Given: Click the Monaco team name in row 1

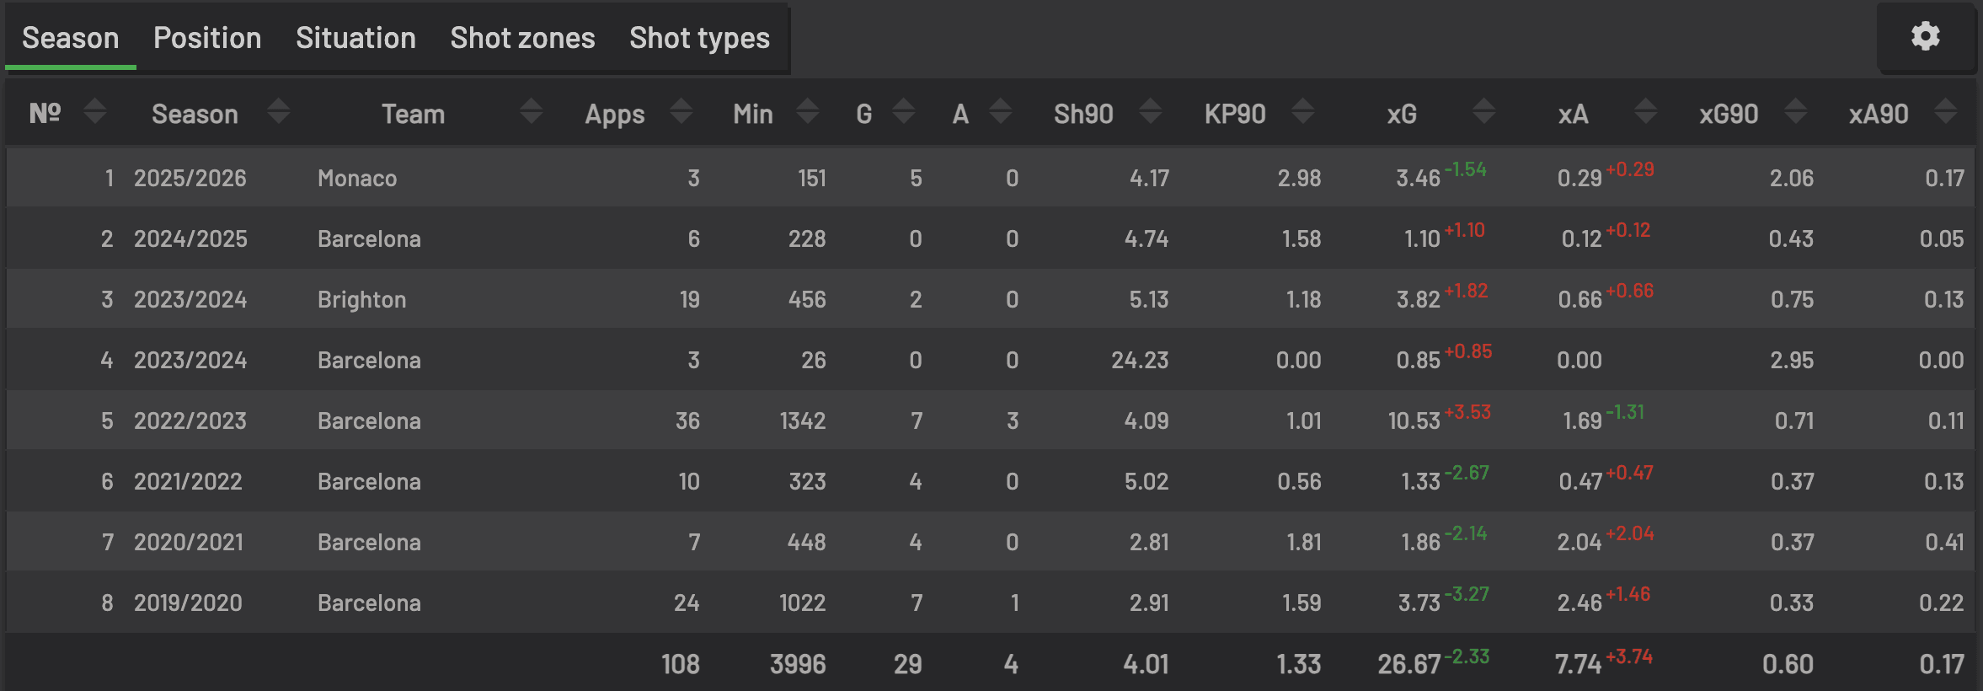Looking at the screenshot, I should 357,179.
